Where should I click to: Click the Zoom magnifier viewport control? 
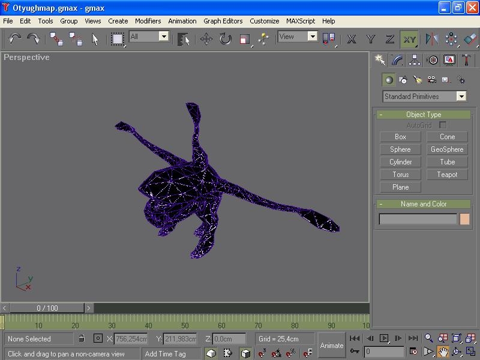(x=429, y=338)
